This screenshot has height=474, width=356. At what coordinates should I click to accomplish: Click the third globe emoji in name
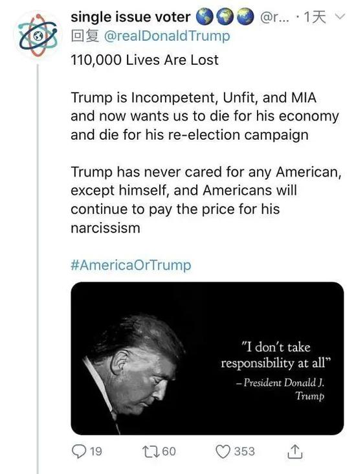245,17
